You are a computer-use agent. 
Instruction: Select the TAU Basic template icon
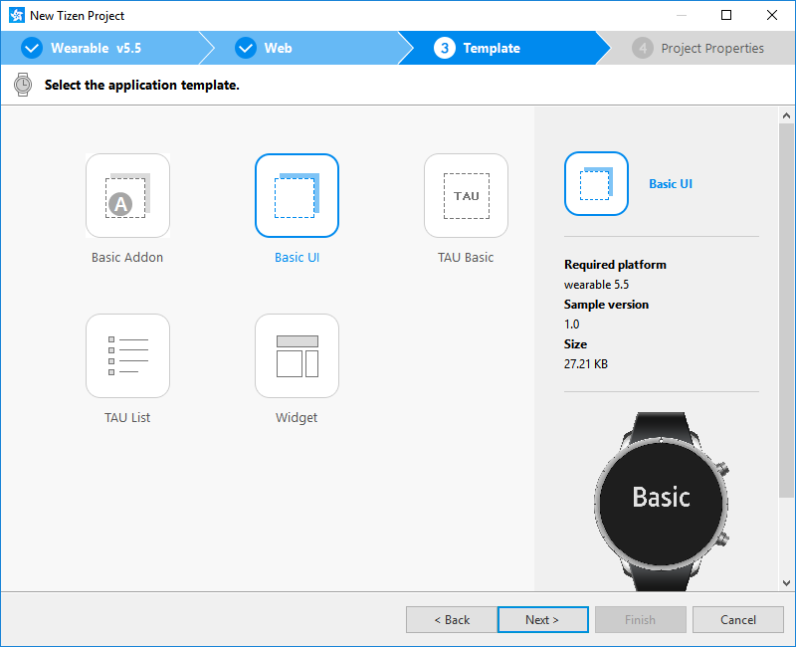(466, 195)
